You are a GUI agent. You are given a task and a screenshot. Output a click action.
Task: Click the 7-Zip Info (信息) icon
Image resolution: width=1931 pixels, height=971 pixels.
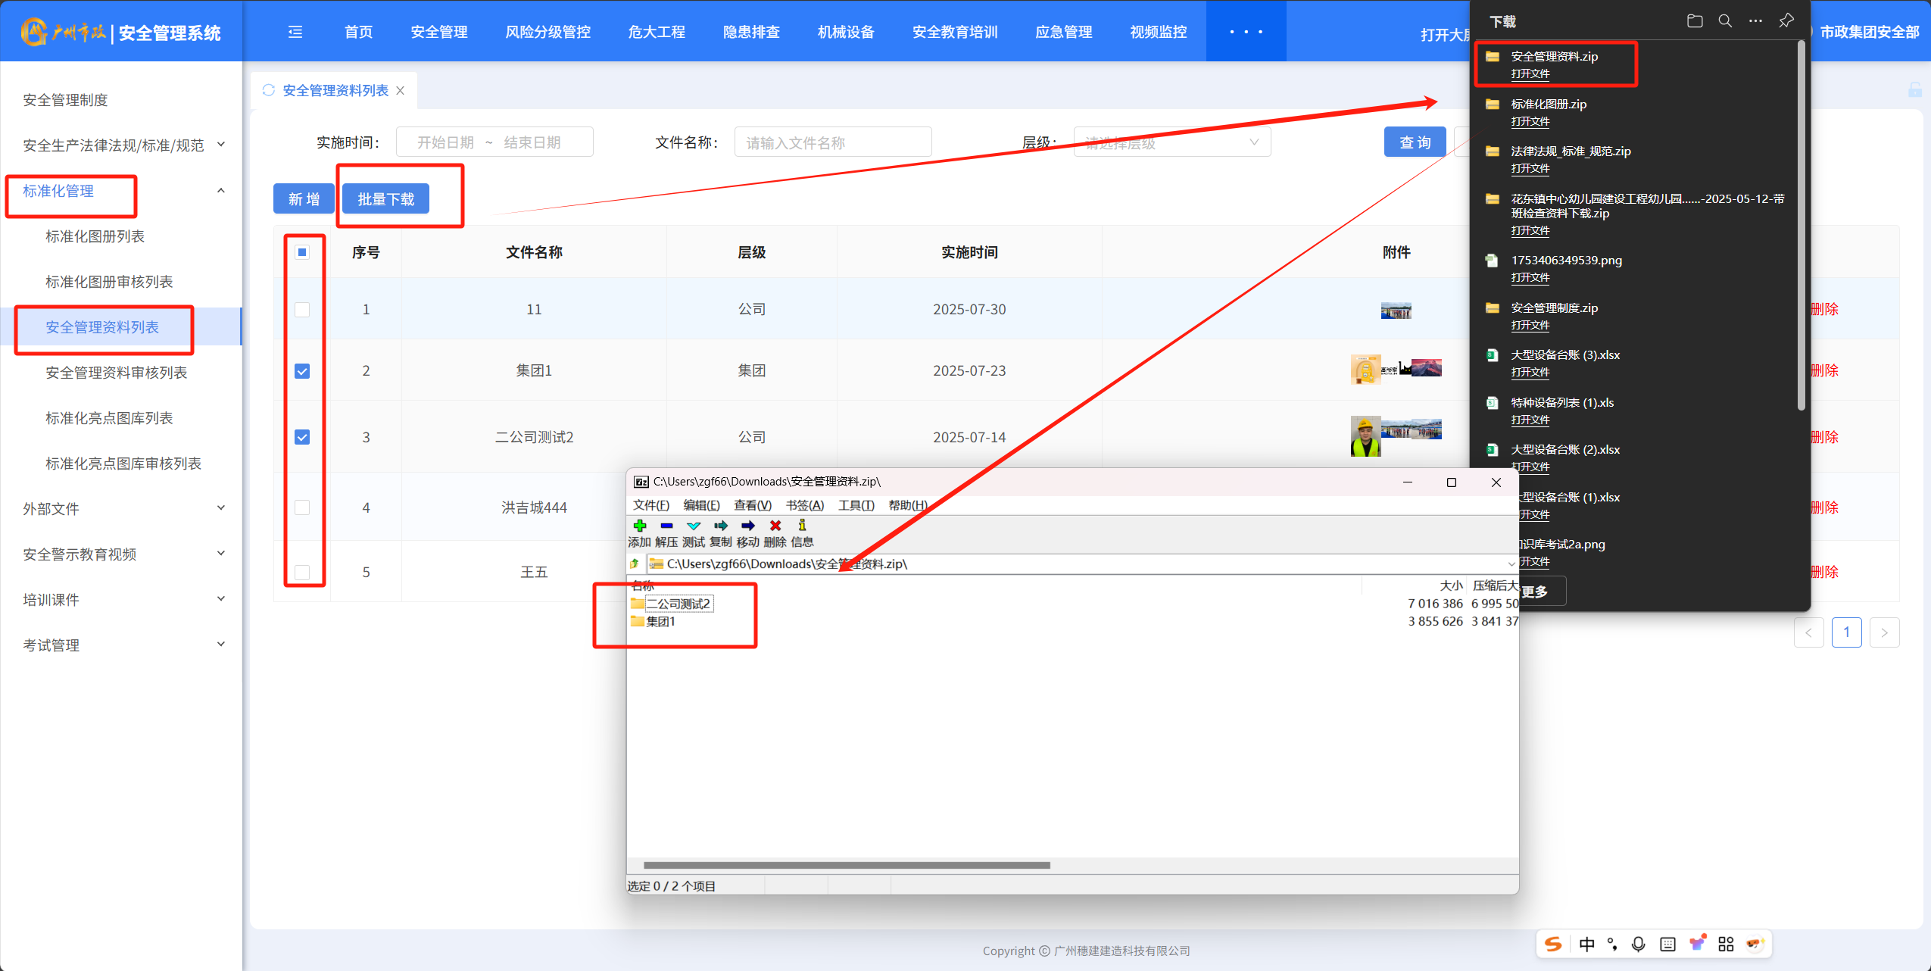pos(802,526)
